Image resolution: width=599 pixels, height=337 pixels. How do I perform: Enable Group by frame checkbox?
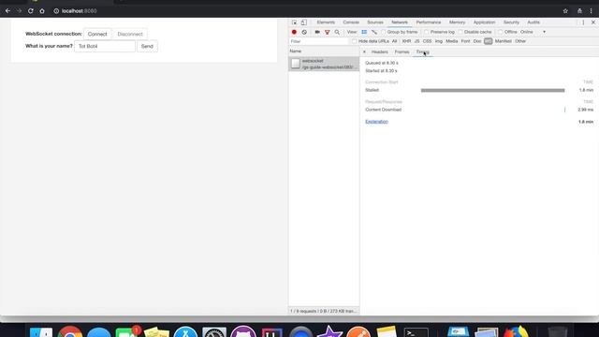[383, 32]
